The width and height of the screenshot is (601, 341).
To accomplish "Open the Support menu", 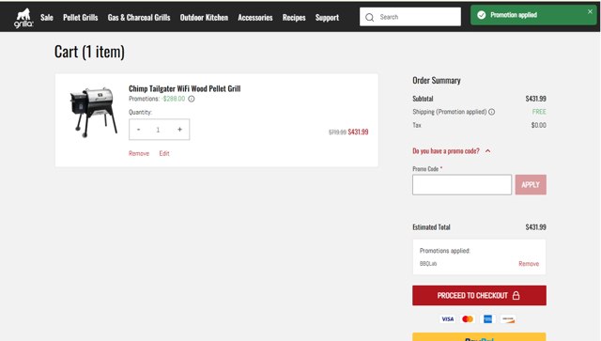I will pyautogui.click(x=327, y=18).
